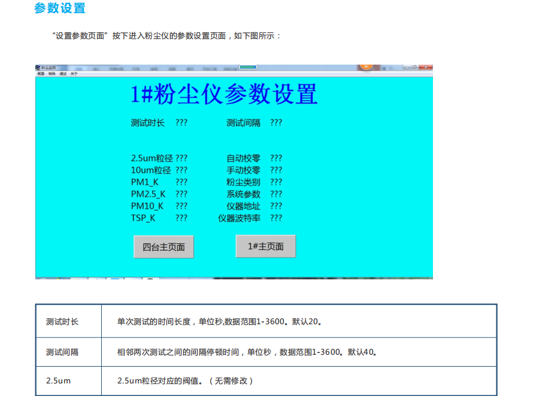The image size is (539, 396).
Task: Select the 粉尘类别 ??? value field
Action: click(x=276, y=182)
